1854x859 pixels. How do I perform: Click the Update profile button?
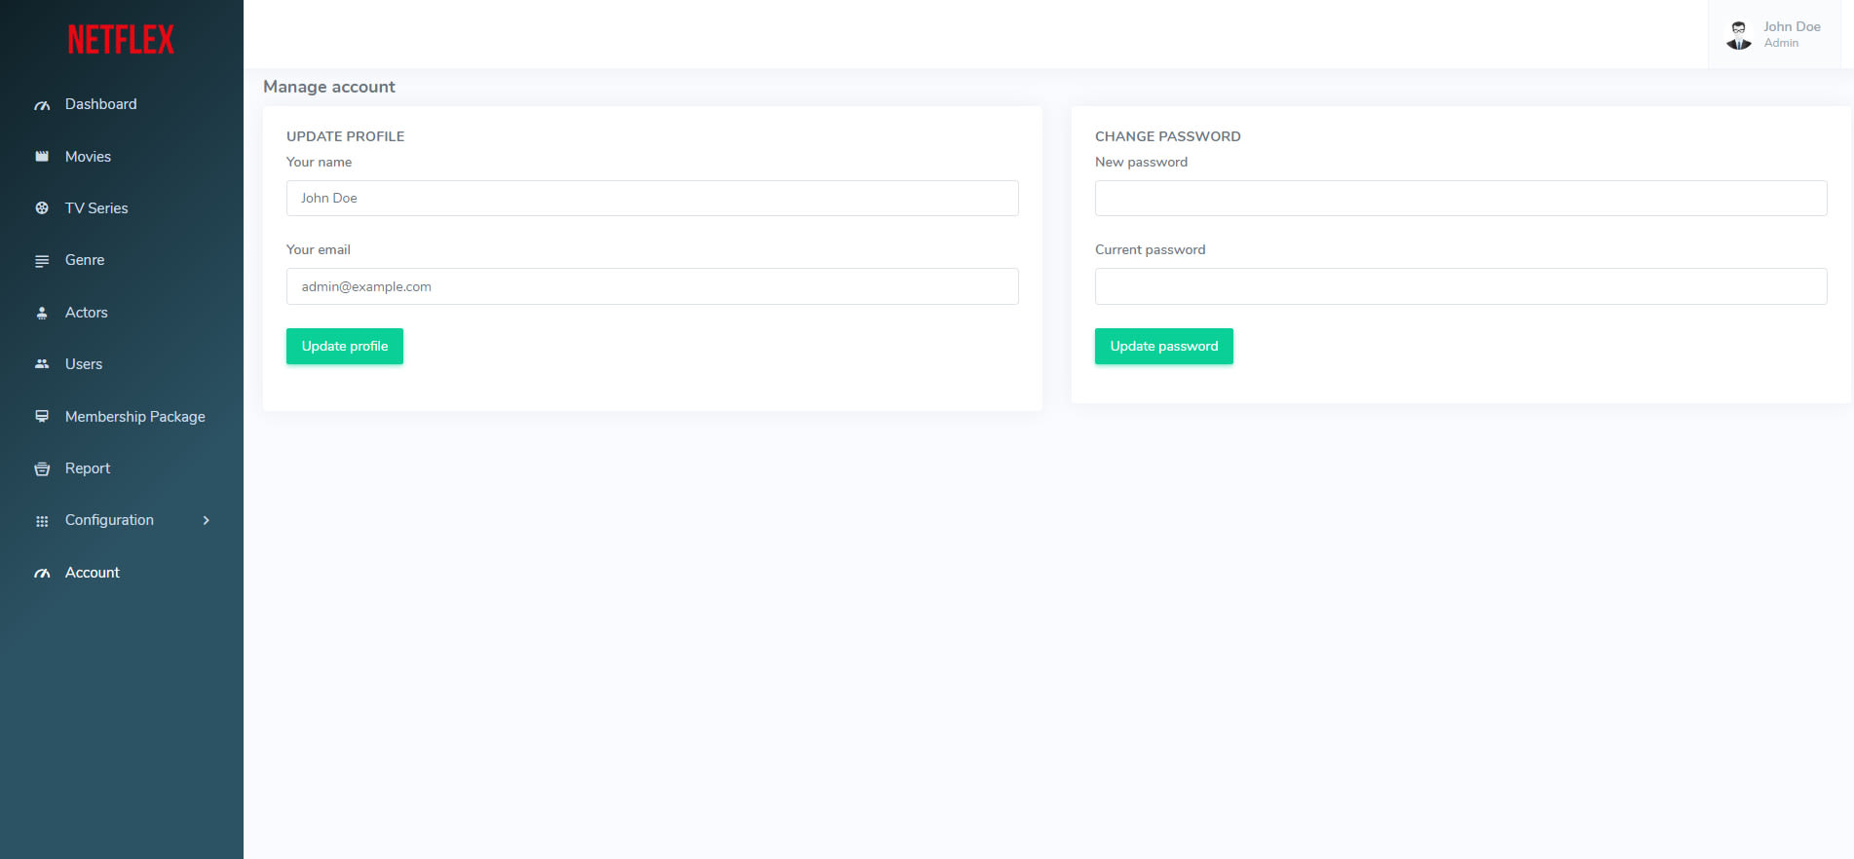(345, 347)
